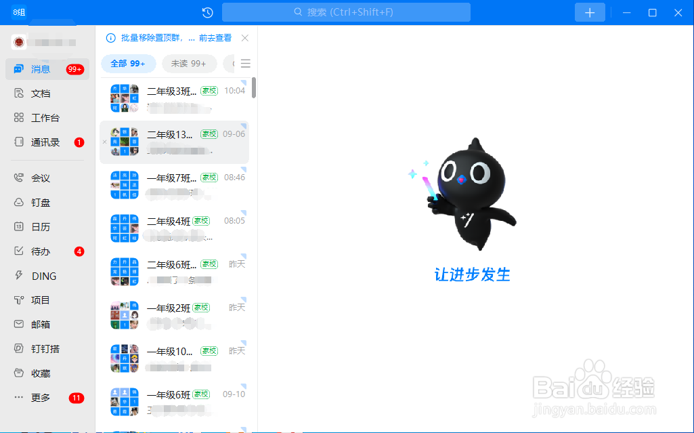Click the 一年级2班 group avatar
Image resolution: width=694 pixels, height=433 pixels.
[125, 315]
